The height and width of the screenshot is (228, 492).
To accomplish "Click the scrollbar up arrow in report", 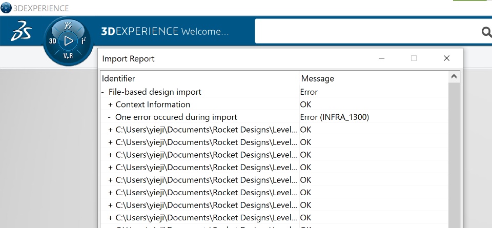I will tap(454, 77).
